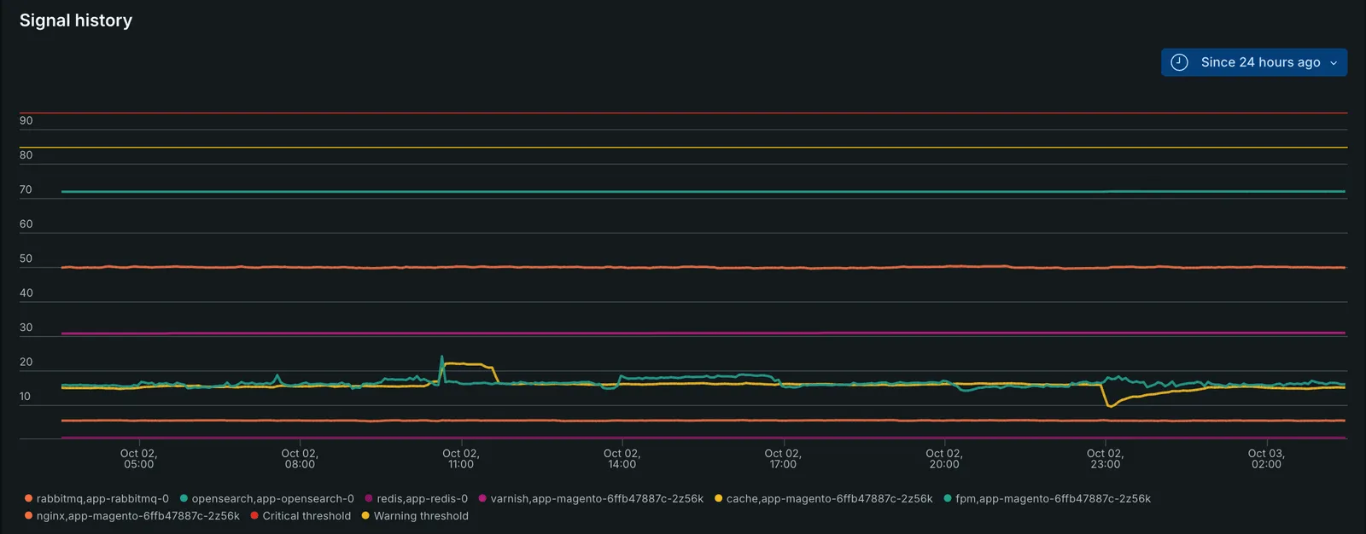This screenshot has width=1366, height=534.
Task: Toggle varnish,app-magento legend series
Action: 591,499
